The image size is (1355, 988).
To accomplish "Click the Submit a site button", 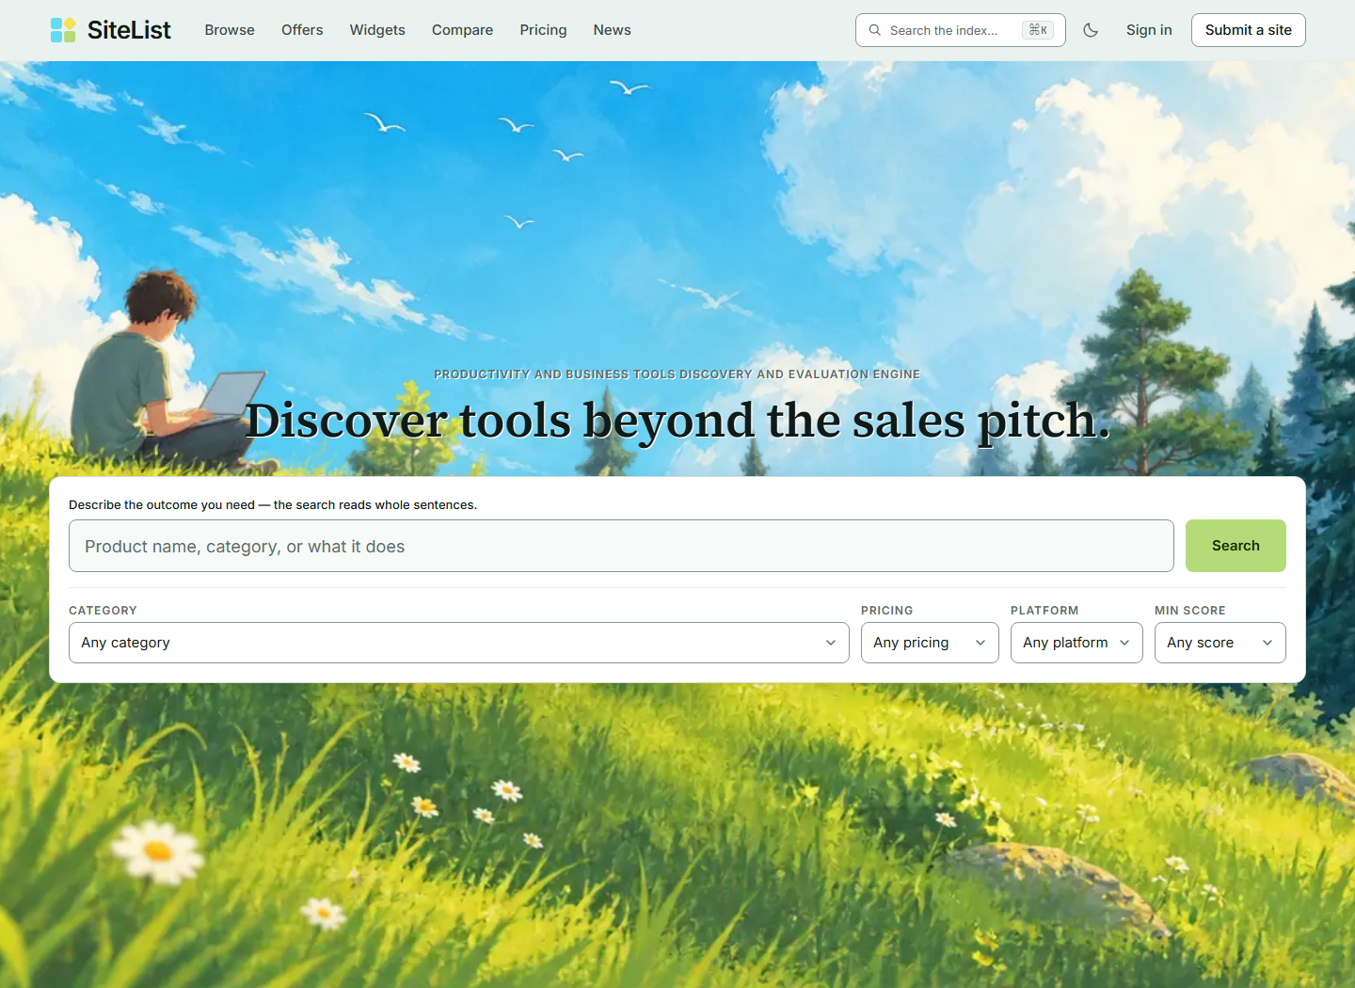I will point(1249,30).
